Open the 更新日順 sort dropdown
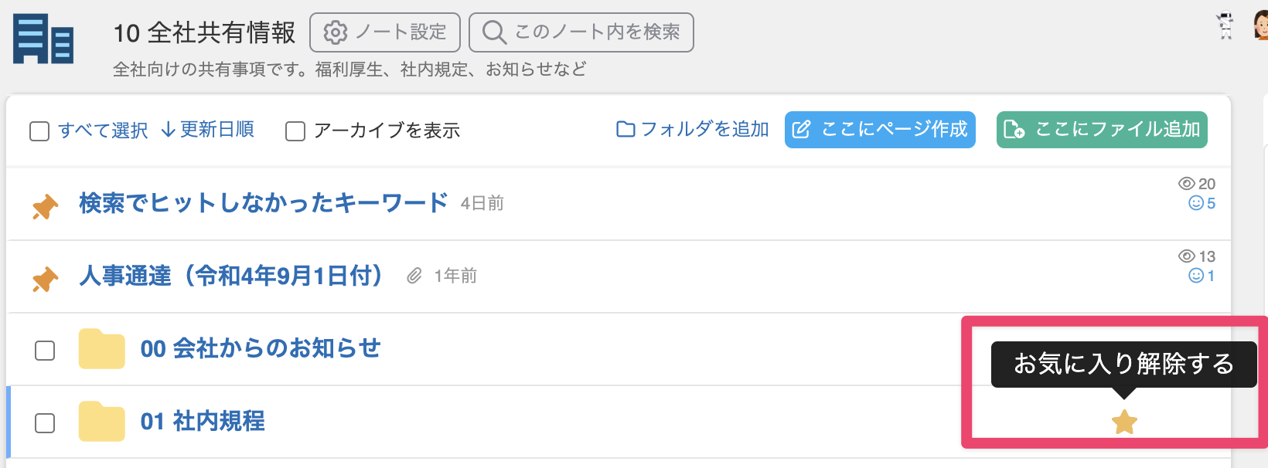This screenshot has height=468, width=1268. [208, 130]
